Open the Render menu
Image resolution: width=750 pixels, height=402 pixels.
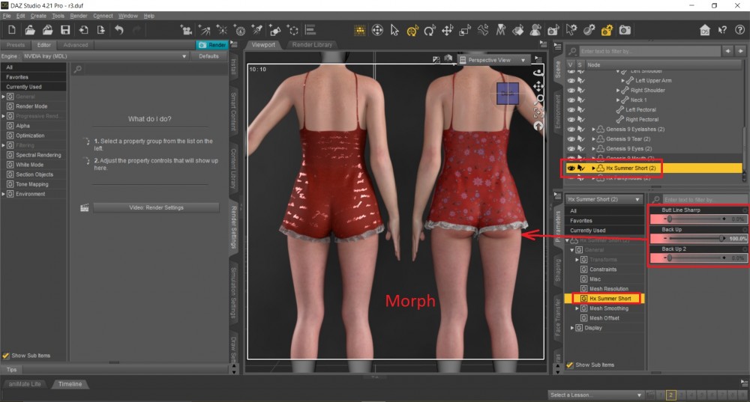(79, 16)
